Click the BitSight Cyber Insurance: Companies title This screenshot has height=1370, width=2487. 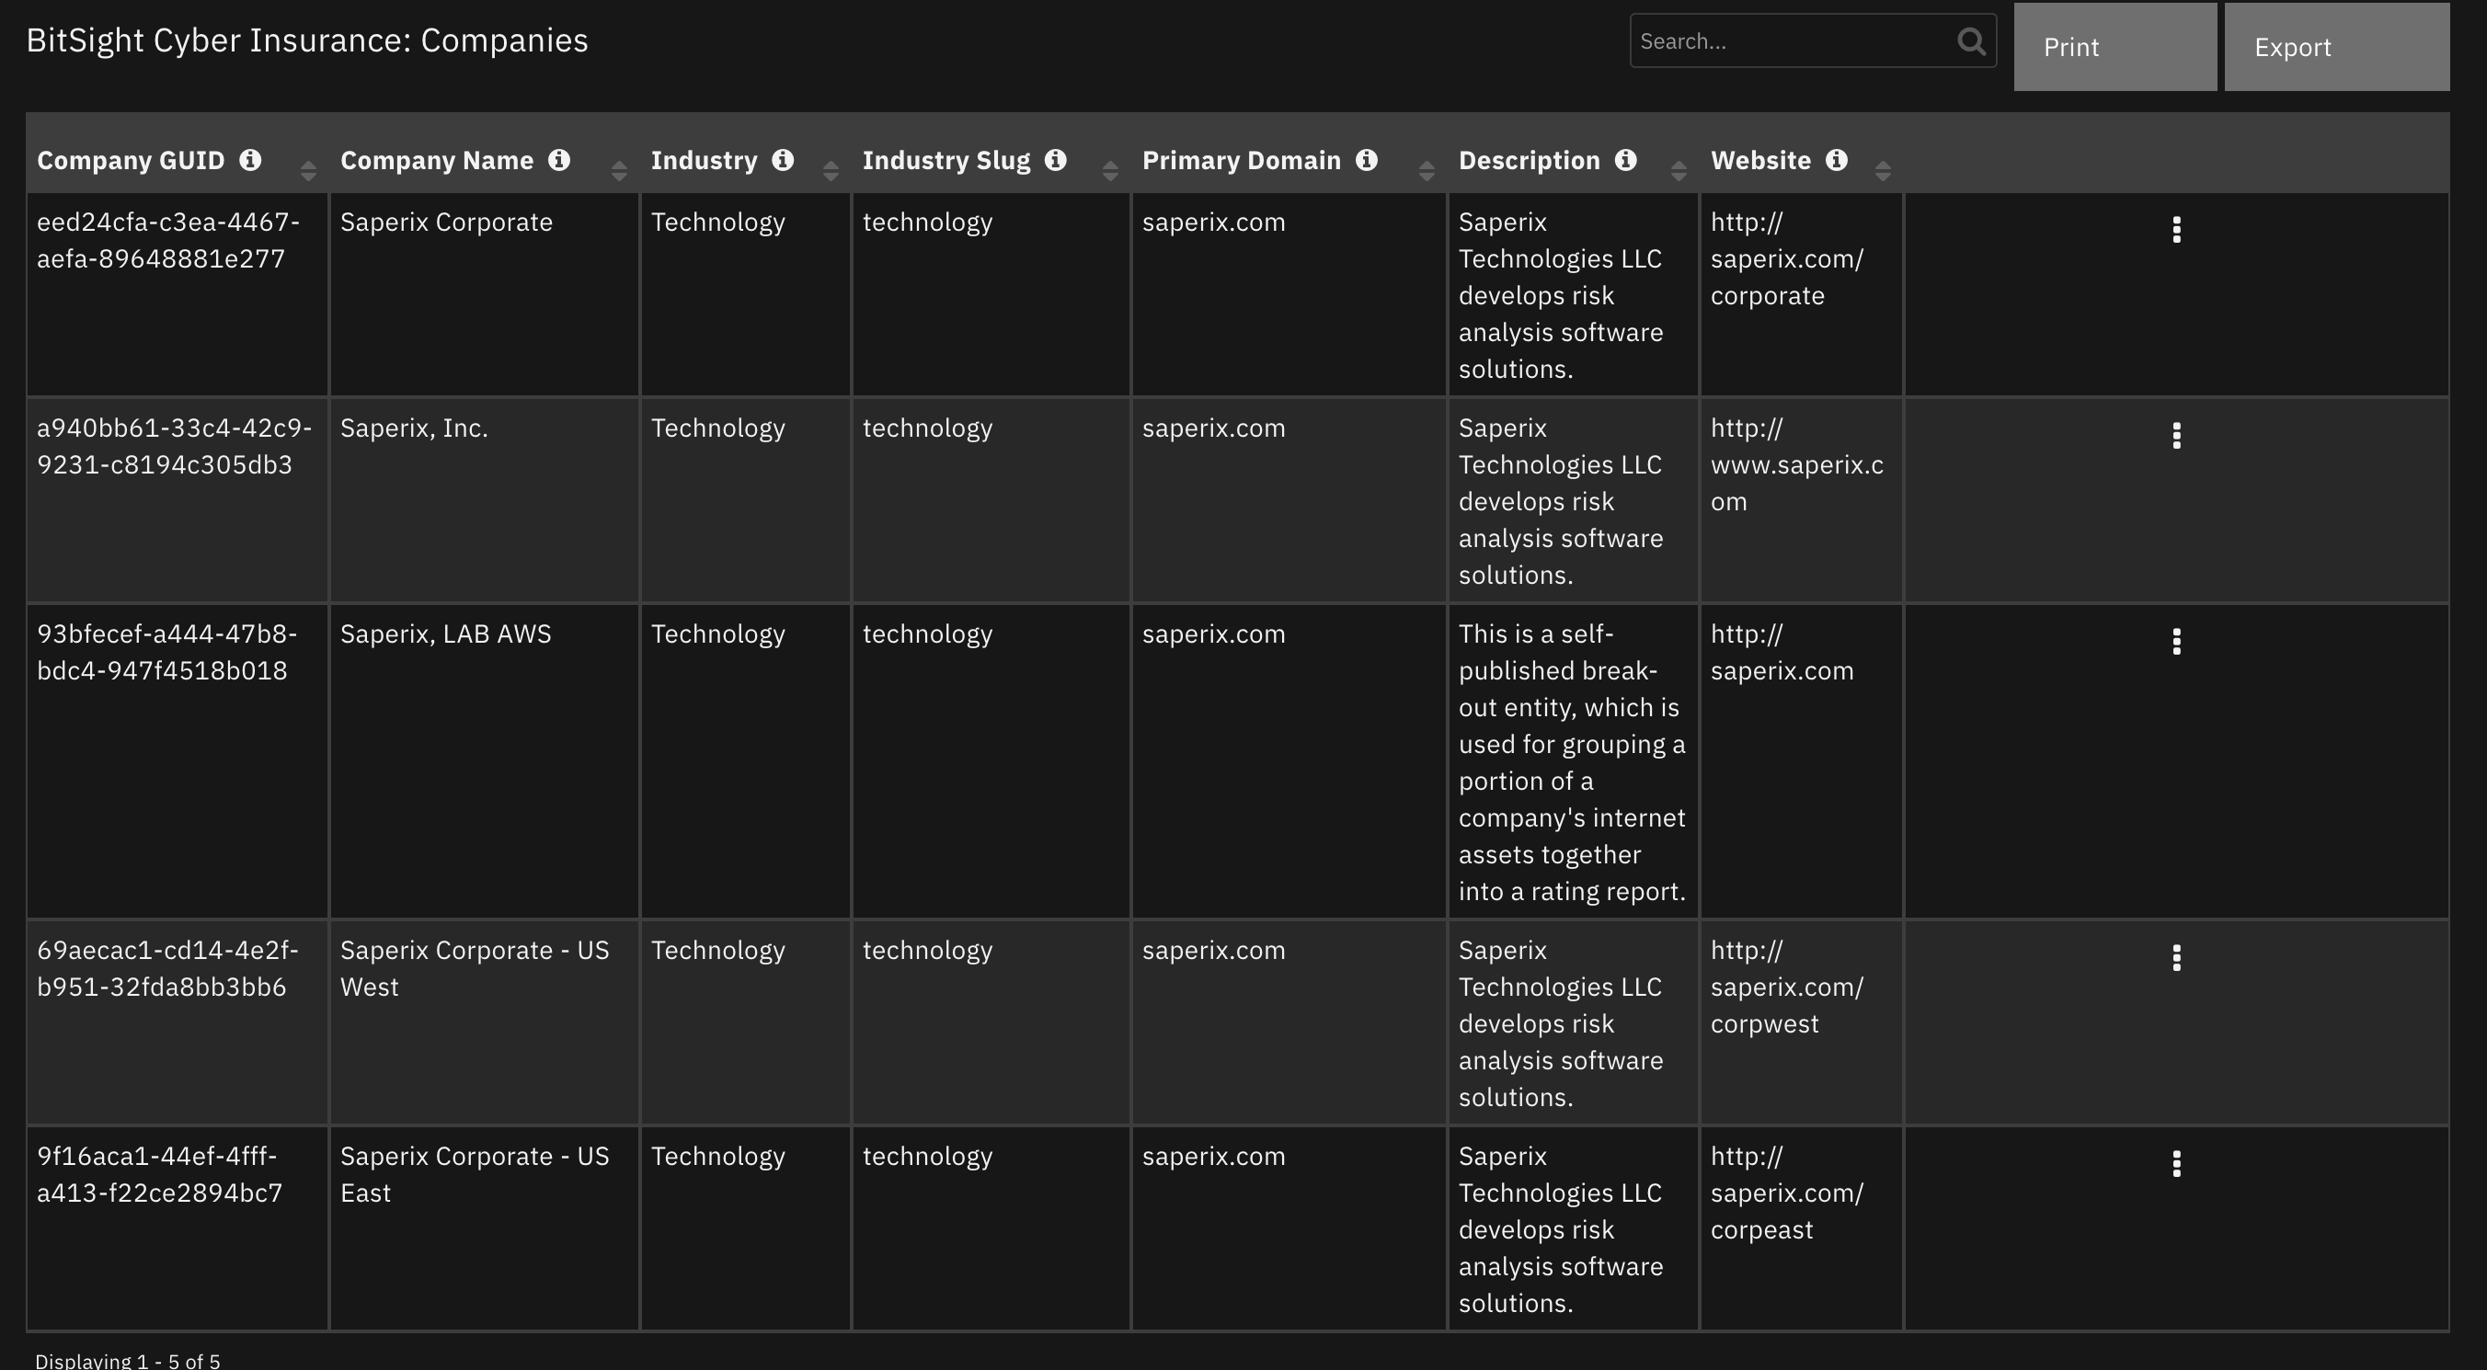[307, 40]
